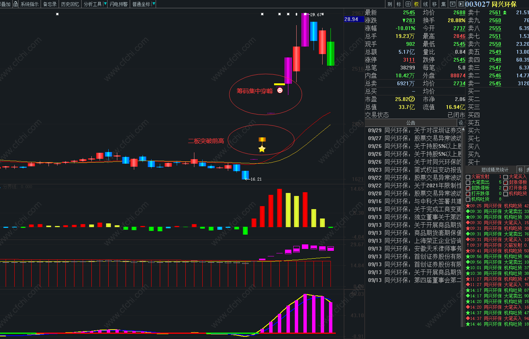Click the 卖一 price 2545
529x339 pixels.
pos(495,83)
